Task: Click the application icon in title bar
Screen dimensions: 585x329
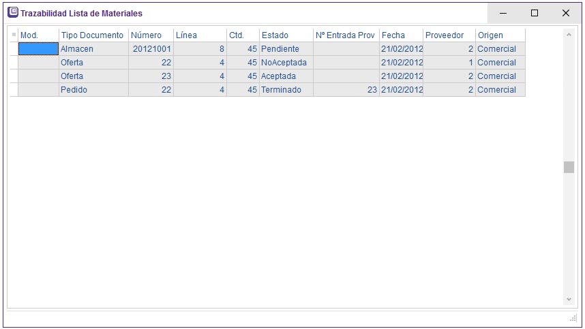Action: (x=12, y=13)
